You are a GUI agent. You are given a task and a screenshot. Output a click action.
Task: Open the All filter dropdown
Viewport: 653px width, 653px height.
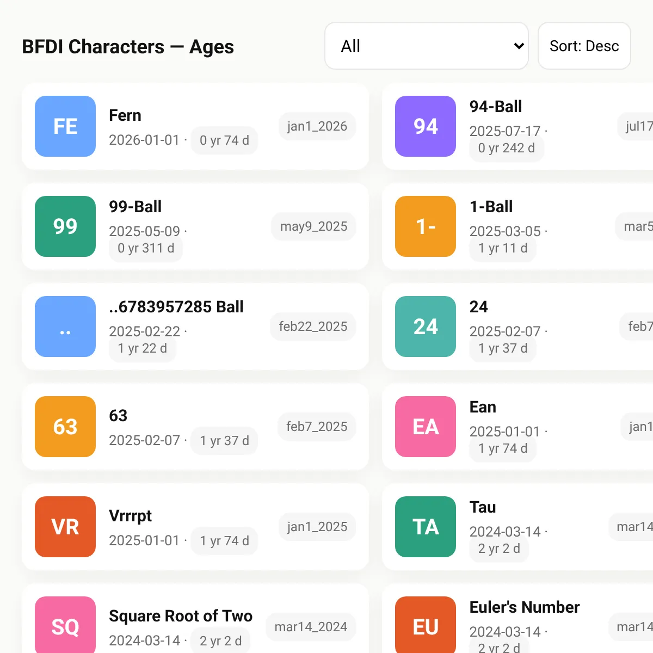(426, 46)
